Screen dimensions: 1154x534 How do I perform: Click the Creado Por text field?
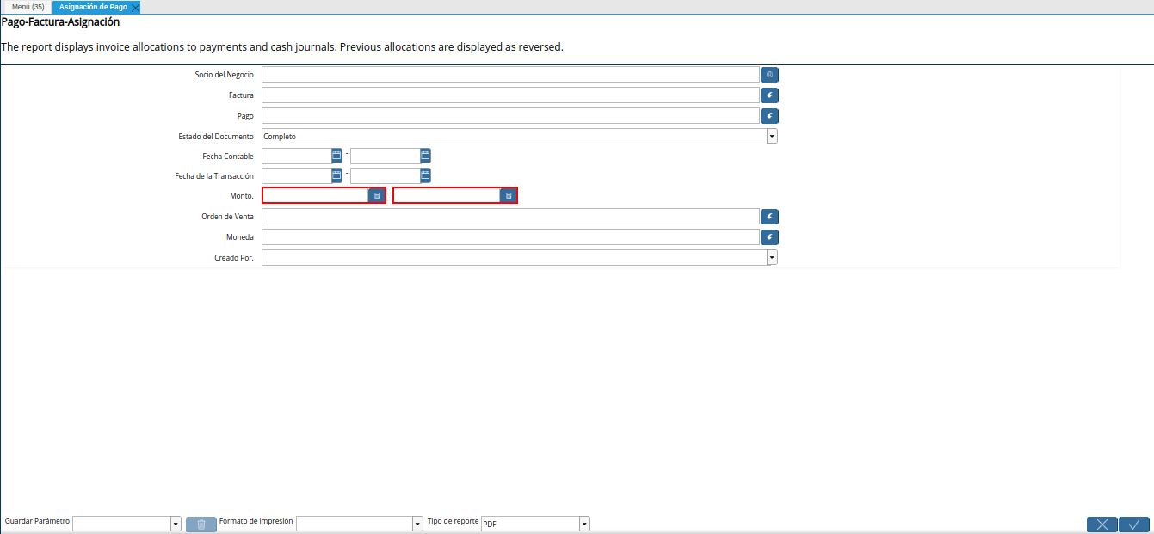tap(514, 257)
